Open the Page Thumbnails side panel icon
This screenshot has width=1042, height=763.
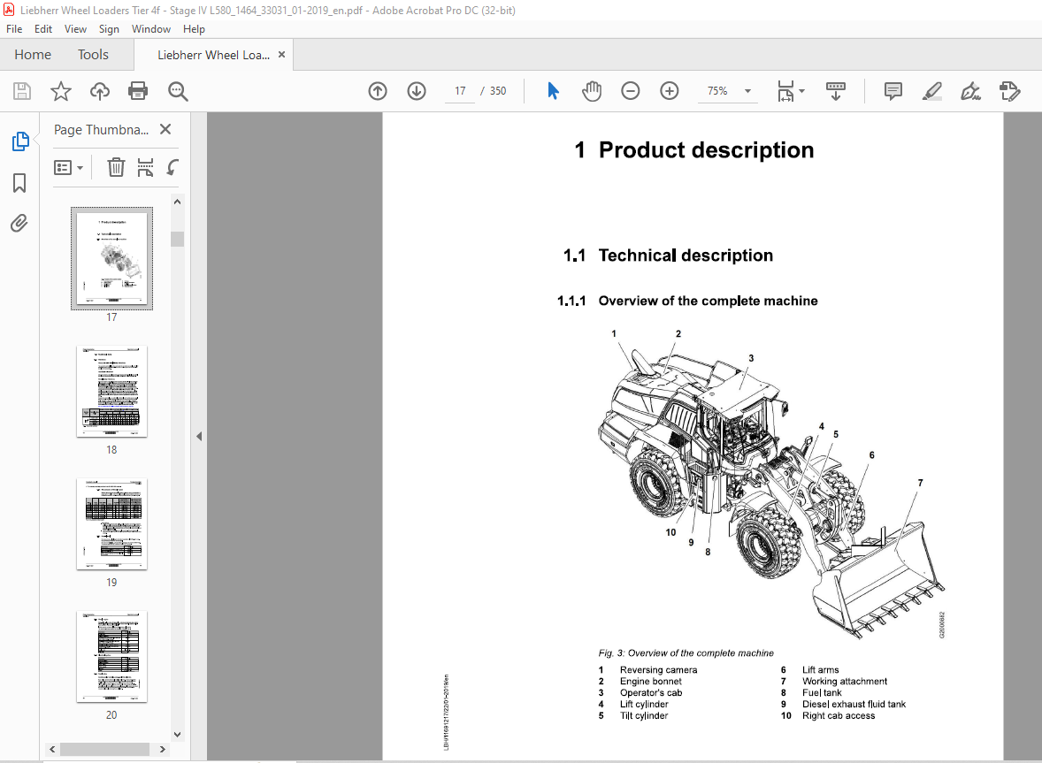(x=20, y=141)
